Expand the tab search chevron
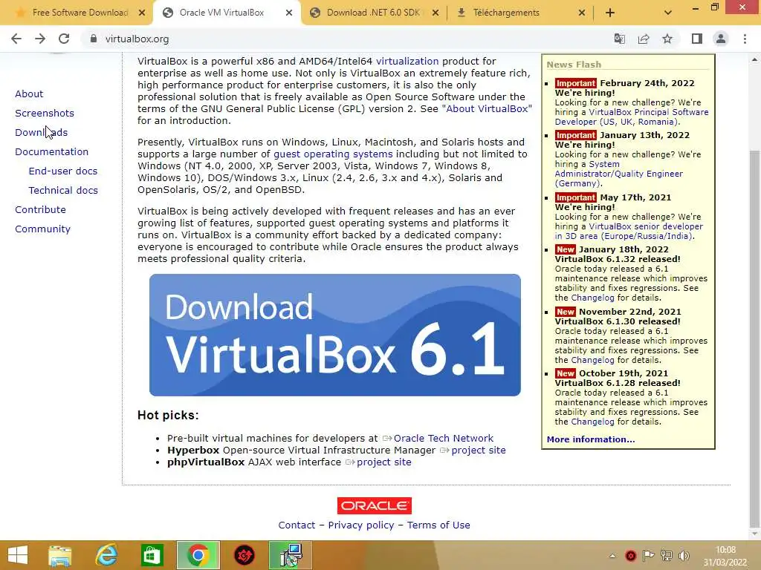 [x=668, y=13]
